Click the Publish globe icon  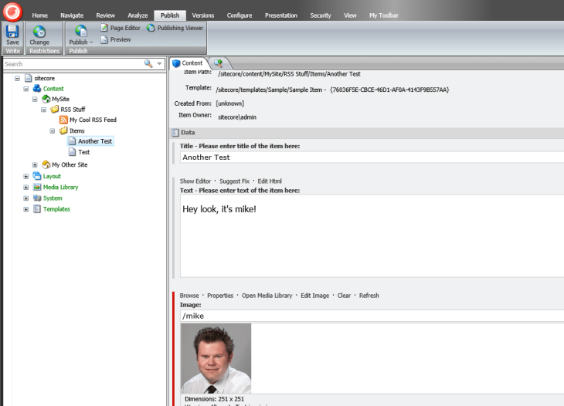[x=80, y=32]
